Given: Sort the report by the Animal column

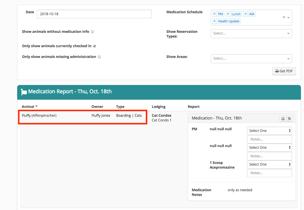Looking at the screenshot, I should (29, 107).
